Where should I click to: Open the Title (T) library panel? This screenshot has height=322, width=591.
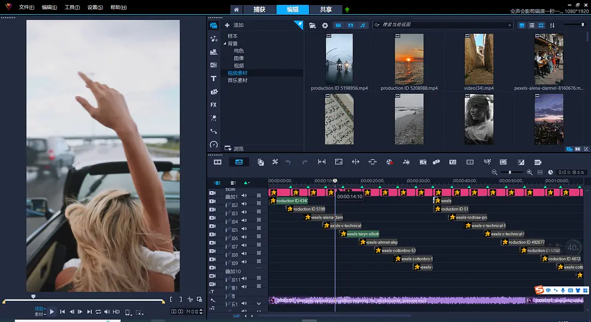click(213, 78)
